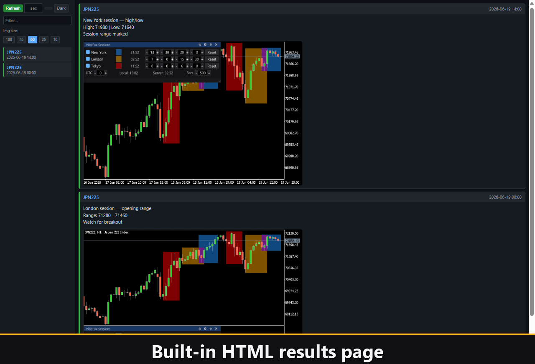Reset the London session times
The width and height of the screenshot is (535, 364).
point(212,59)
